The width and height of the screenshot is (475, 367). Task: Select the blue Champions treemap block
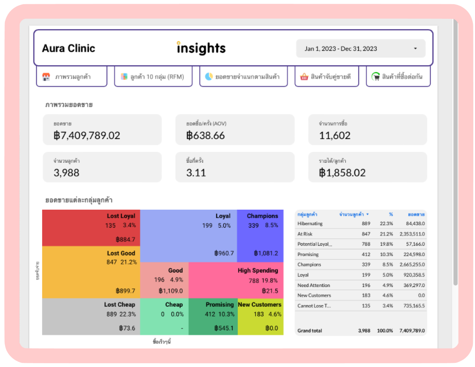coord(260,236)
